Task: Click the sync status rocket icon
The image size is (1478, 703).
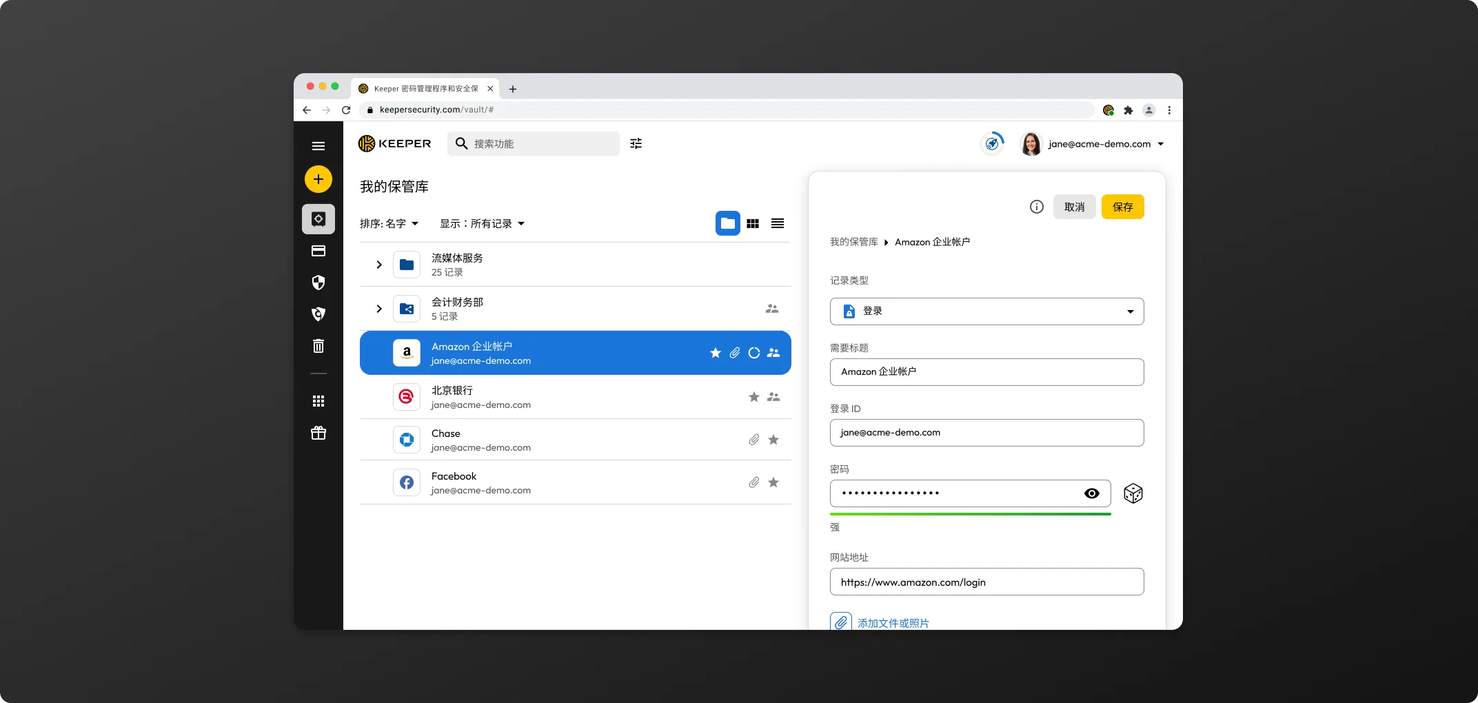Action: tap(992, 143)
